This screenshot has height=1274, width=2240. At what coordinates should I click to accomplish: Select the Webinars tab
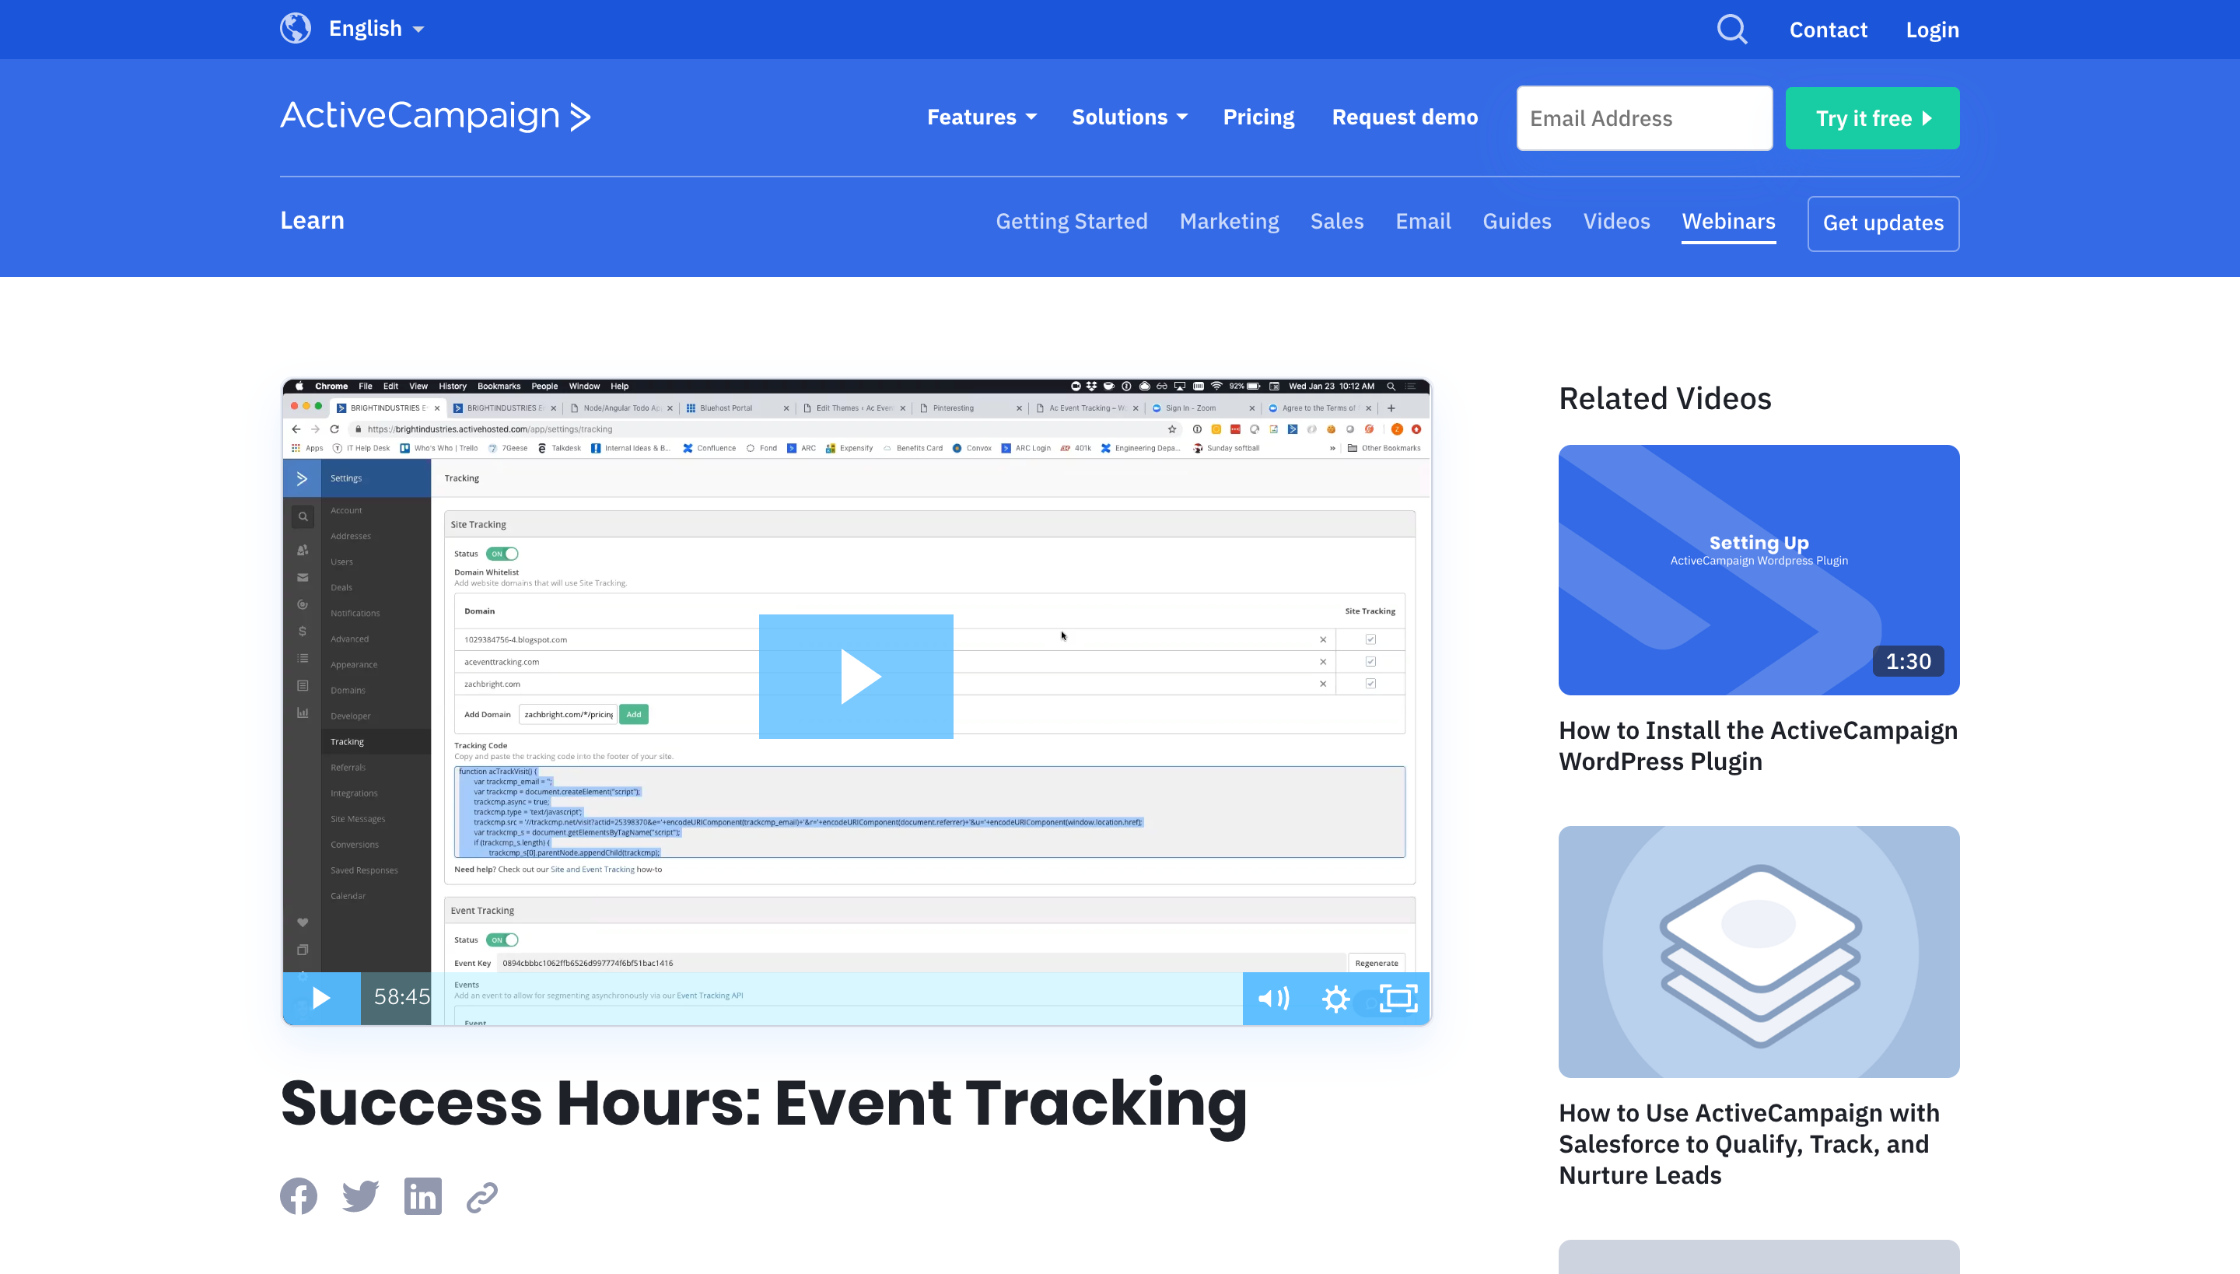point(1728,222)
